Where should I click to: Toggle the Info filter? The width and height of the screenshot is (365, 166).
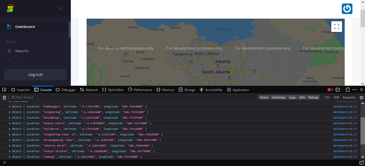302,97
